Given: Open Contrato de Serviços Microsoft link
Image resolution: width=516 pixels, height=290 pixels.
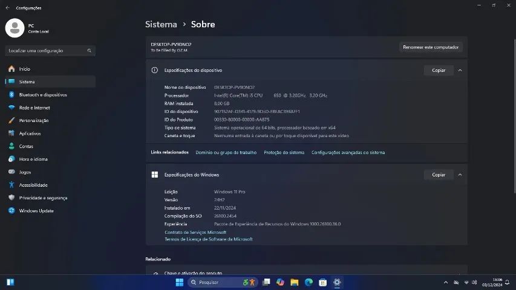Looking at the screenshot, I should [x=195, y=232].
